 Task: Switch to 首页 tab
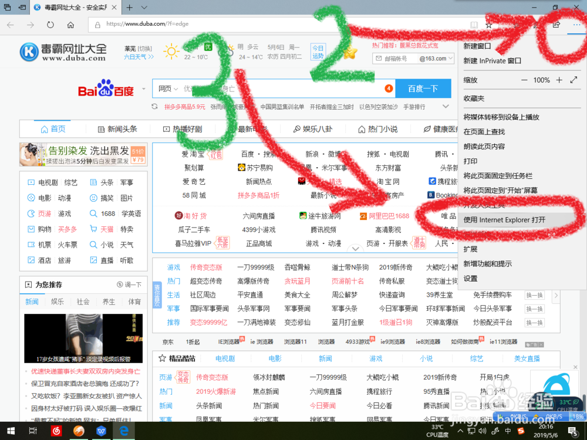53,129
